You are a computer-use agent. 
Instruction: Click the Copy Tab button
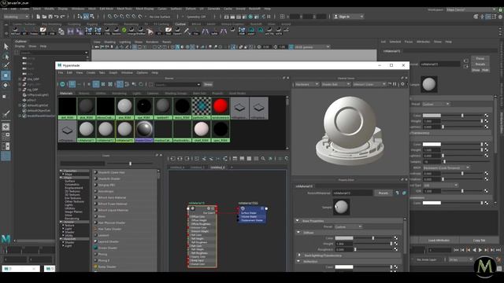(479, 241)
